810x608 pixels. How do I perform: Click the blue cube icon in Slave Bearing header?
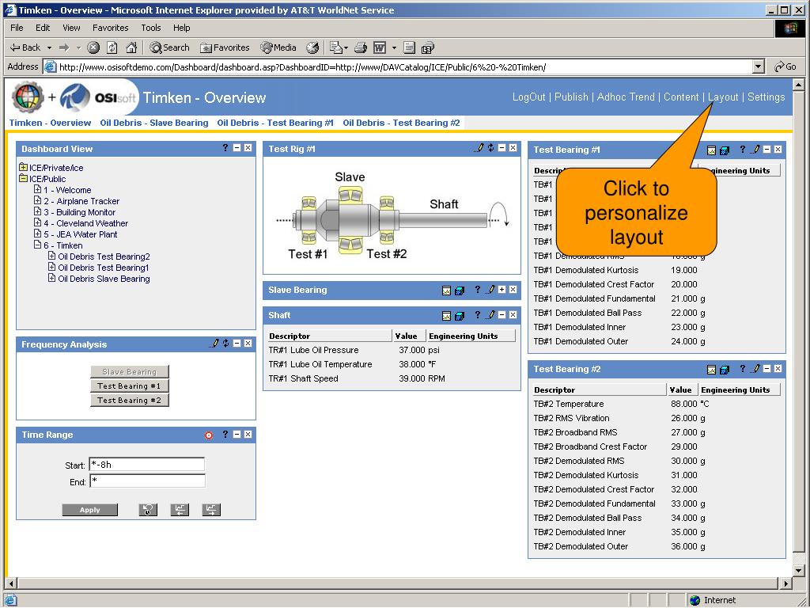pos(460,291)
